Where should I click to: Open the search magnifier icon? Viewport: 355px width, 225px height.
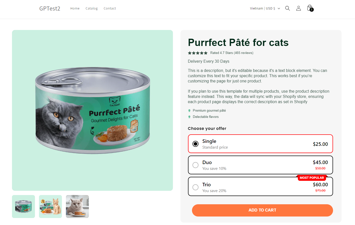click(287, 8)
